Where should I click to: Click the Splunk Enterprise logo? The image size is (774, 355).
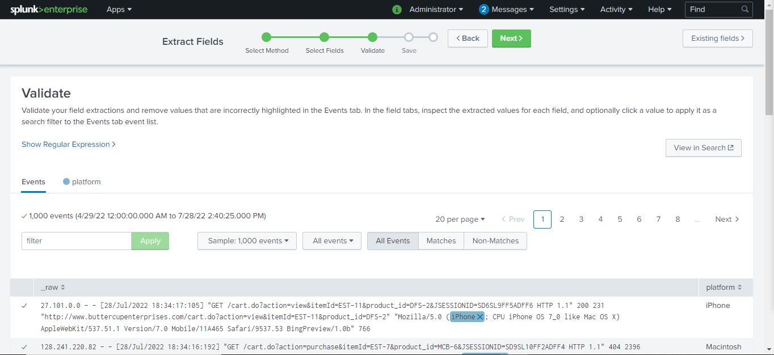pos(49,10)
